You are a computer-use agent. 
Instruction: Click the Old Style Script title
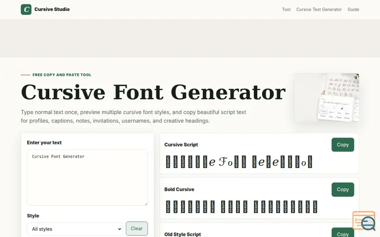click(182, 234)
